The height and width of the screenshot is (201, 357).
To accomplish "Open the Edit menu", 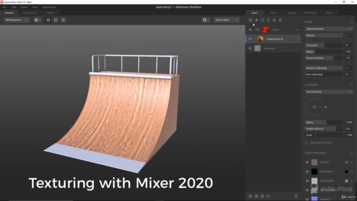I will tap(14, 7).
